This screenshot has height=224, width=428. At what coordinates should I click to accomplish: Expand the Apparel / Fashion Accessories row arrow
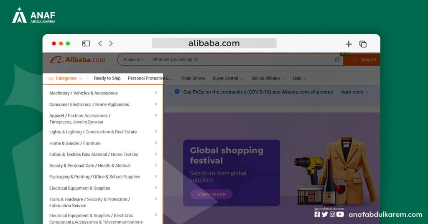pyautogui.click(x=156, y=115)
